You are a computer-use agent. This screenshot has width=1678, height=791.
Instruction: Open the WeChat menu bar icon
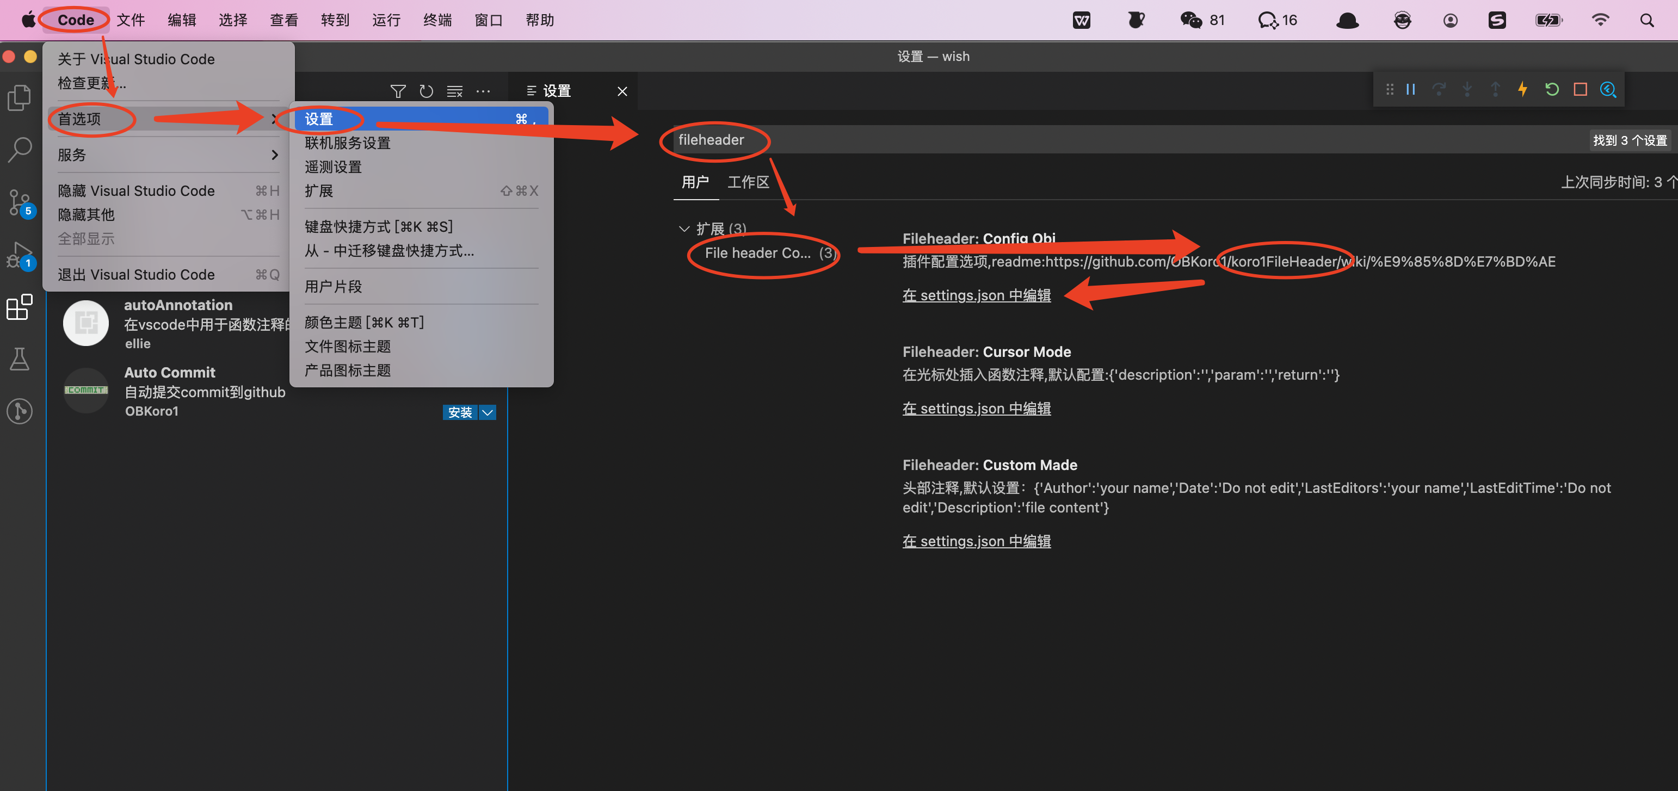tap(1192, 20)
